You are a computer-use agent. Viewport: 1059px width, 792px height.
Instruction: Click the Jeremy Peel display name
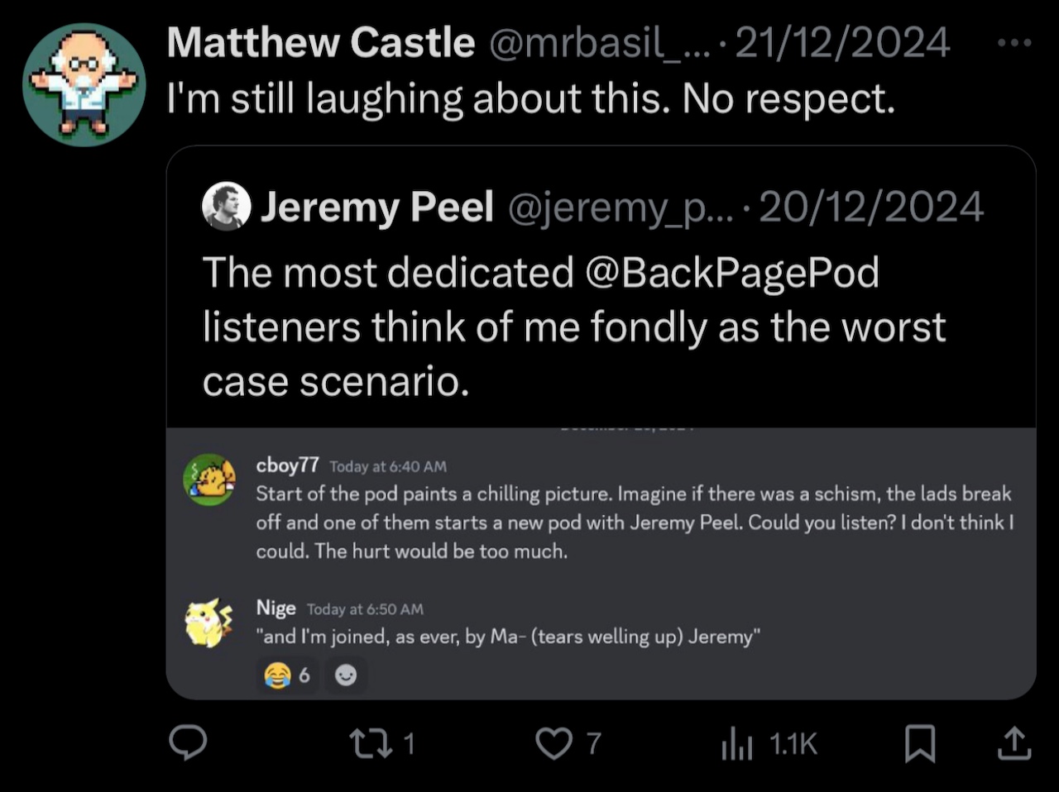click(377, 207)
